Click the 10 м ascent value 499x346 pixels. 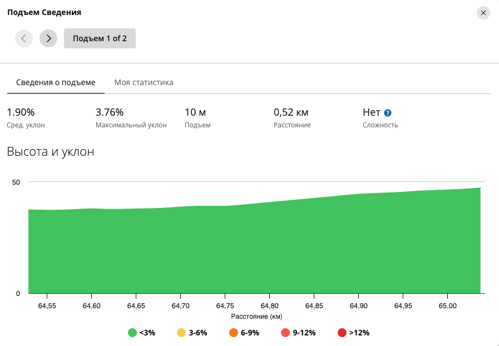click(x=195, y=112)
